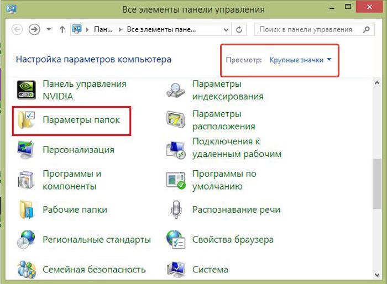Image resolution: width=387 pixels, height=284 pixels.
Task: Open Система link
Action: tap(210, 270)
